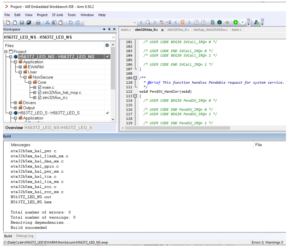
Task: Open the File menu
Action: point(7,15)
